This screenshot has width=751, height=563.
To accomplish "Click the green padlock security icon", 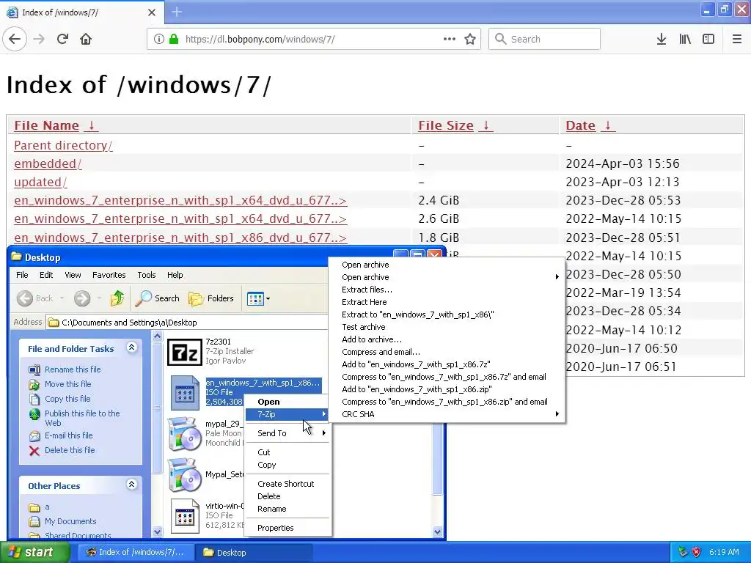I will [x=173, y=39].
